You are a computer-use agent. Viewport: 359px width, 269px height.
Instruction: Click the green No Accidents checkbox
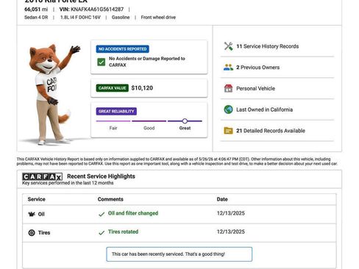pos(102,62)
